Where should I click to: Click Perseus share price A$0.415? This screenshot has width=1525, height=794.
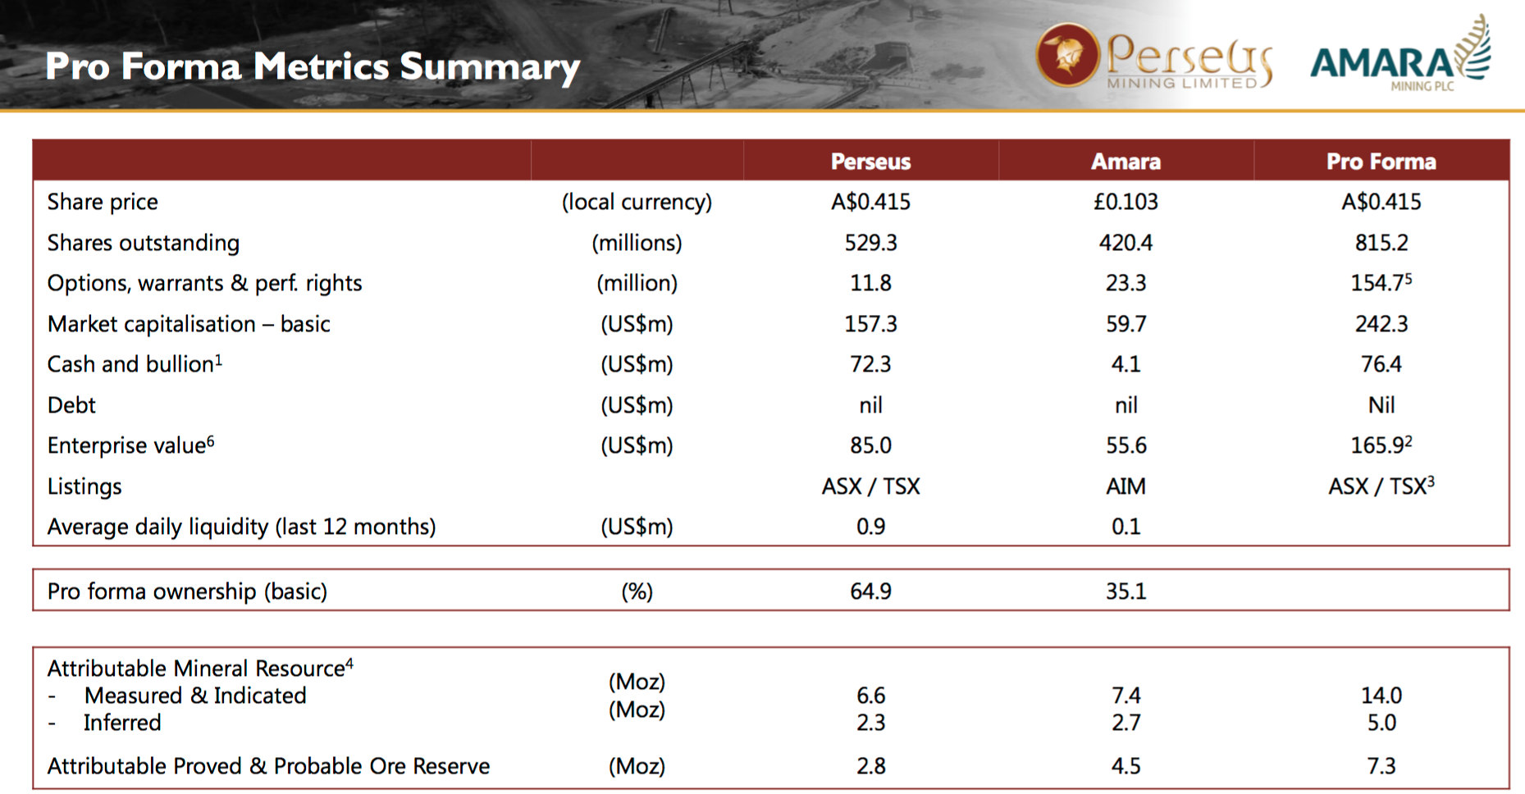click(x=870, y=202)
